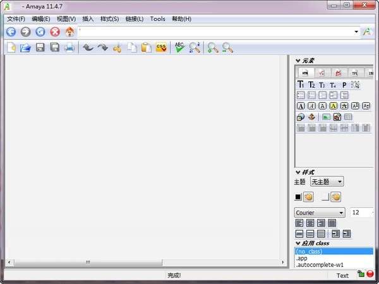
Task: Open the URL address bar dropdown arrow
Action: pyautogui.click(x=356, y=32)
